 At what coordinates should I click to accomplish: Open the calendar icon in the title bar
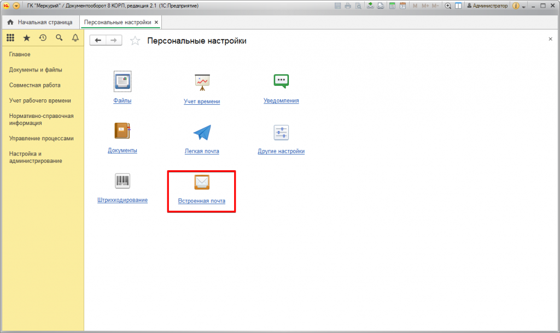click(x=402, y=5)
